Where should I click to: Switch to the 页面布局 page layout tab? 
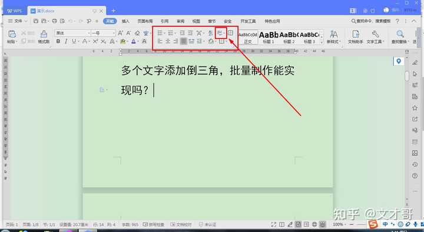(145, 21)
